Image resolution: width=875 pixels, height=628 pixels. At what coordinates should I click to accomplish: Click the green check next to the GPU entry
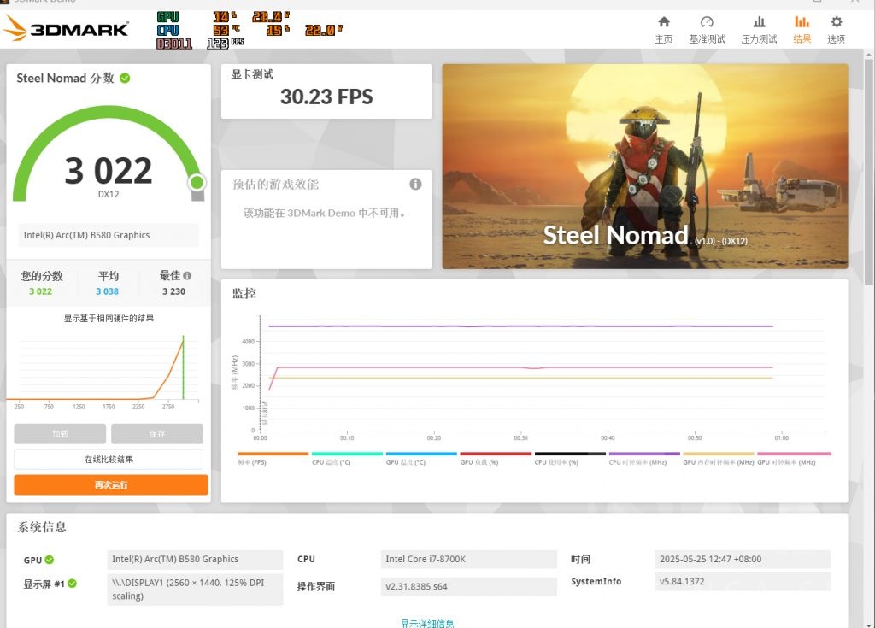[x=51, y=559]
